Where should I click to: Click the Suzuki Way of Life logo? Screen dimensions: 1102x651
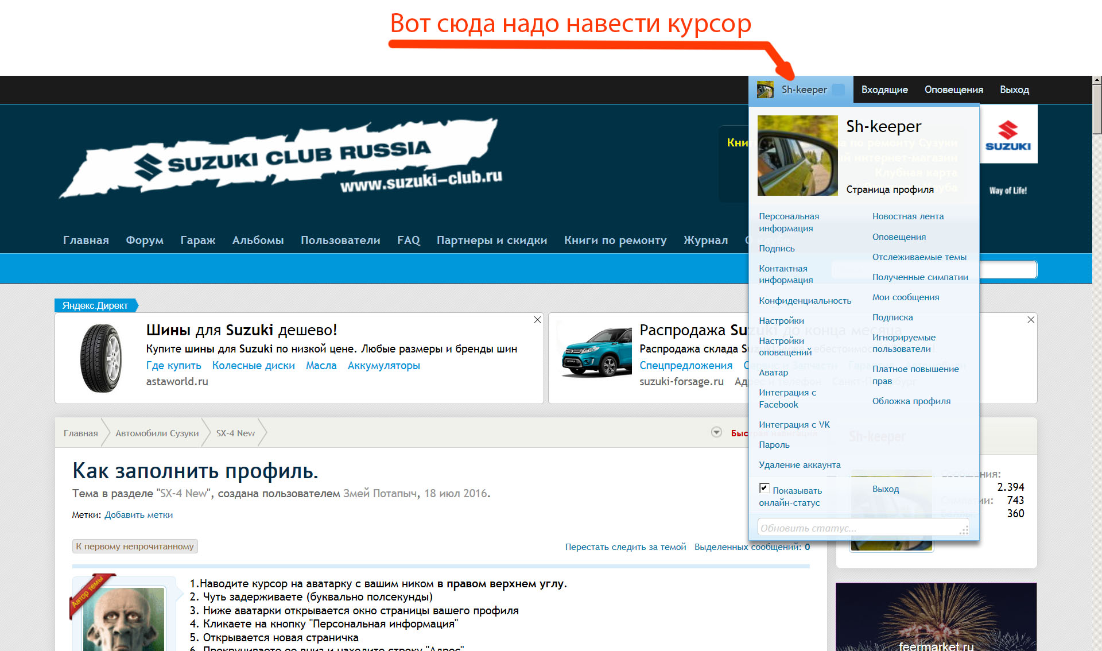tap(1008, 152)
